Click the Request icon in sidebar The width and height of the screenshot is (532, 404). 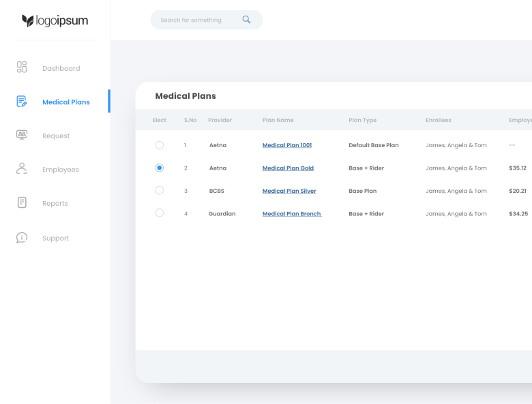(x=22, y=135)
